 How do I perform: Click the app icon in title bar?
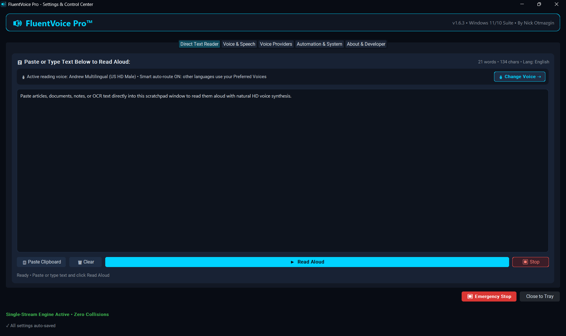pos(4,4)
